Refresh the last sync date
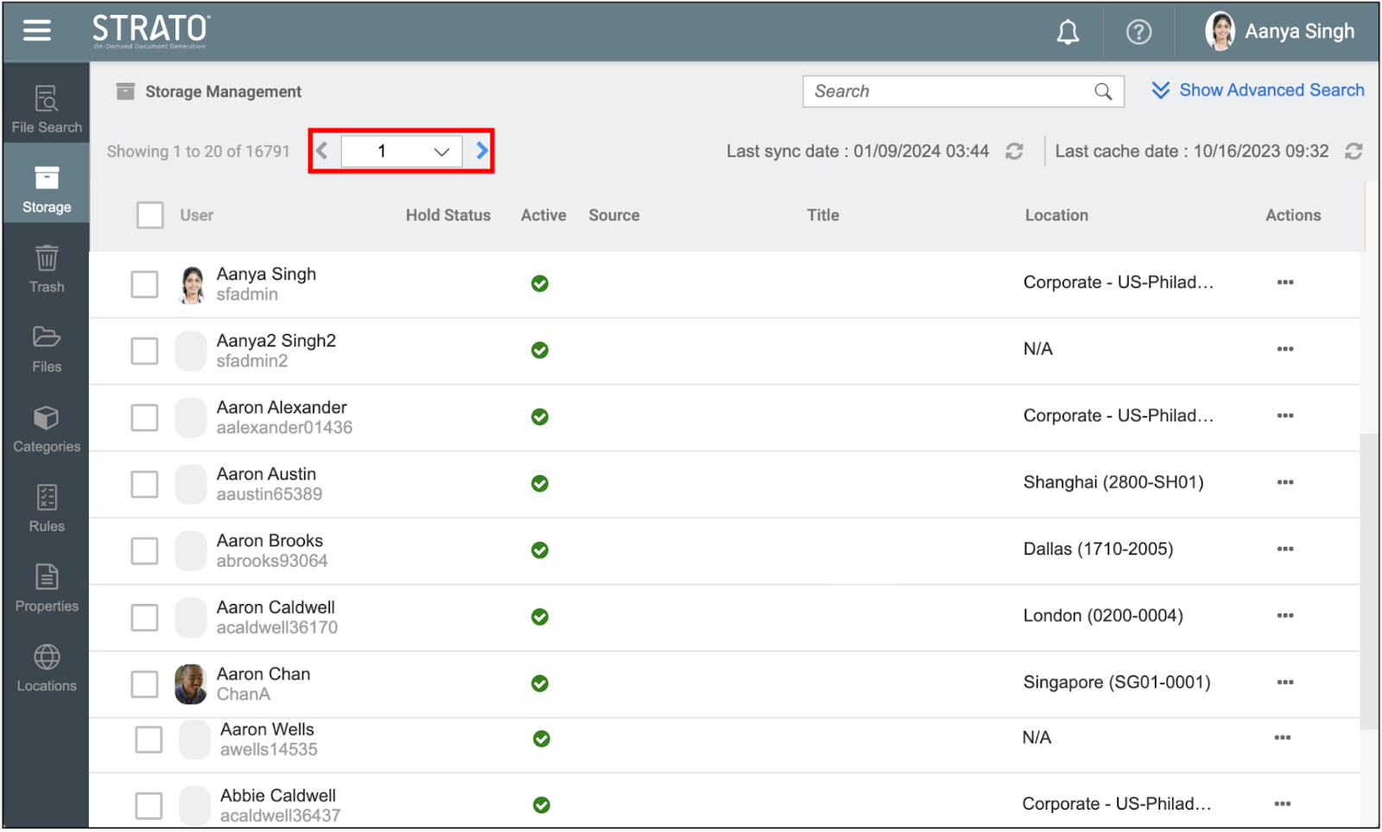Viewport: 1382px width, 832px height. pyautogui.click(x=1014, y=152)
